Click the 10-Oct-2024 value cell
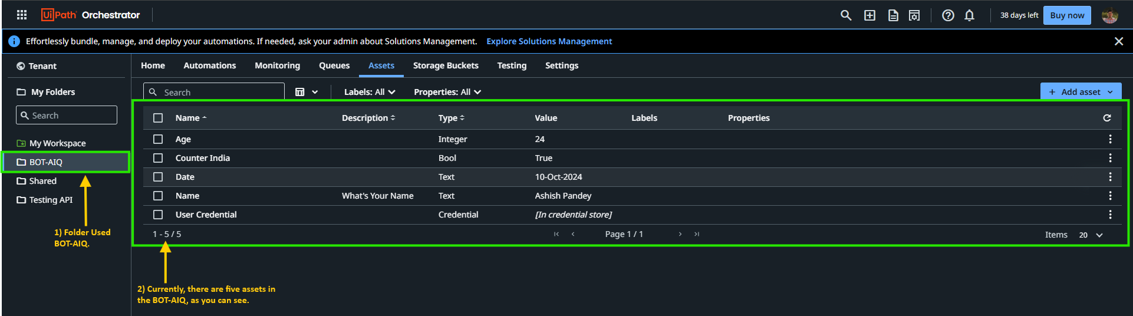The height and width of the screenshot is (316, 1133). (x=558, y=177)
